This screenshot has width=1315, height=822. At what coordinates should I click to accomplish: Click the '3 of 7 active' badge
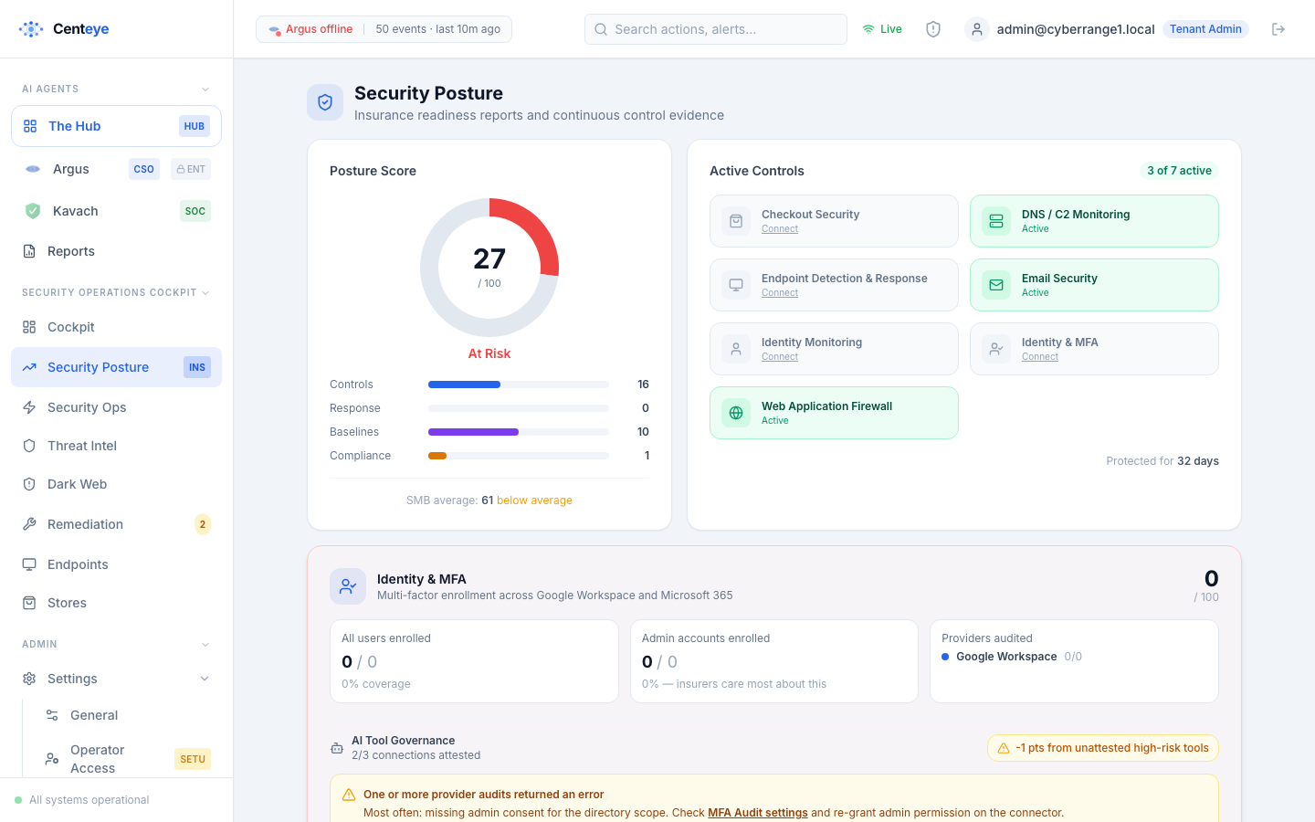point(1179,171)
